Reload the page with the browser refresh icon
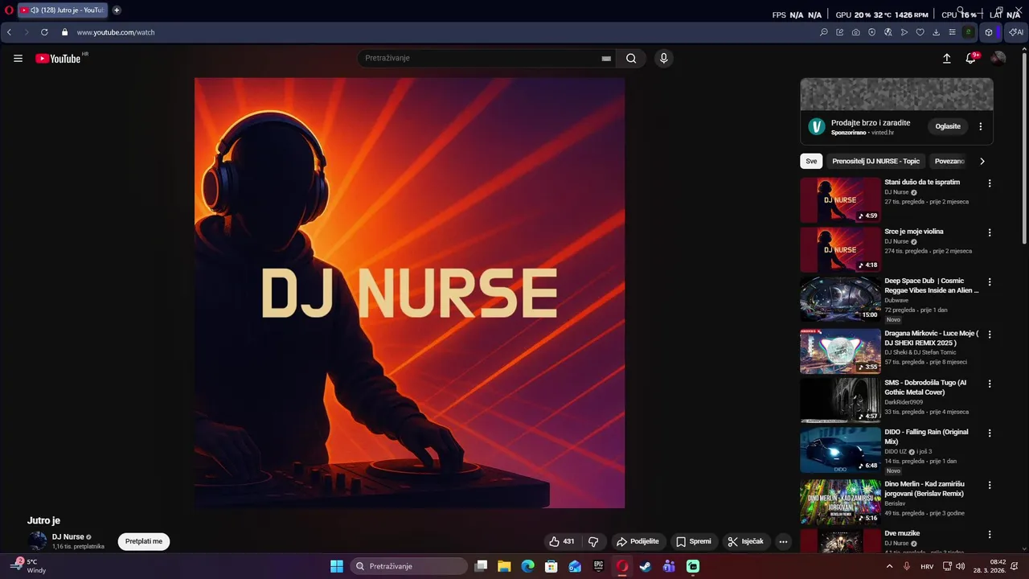 pos(44,32)
